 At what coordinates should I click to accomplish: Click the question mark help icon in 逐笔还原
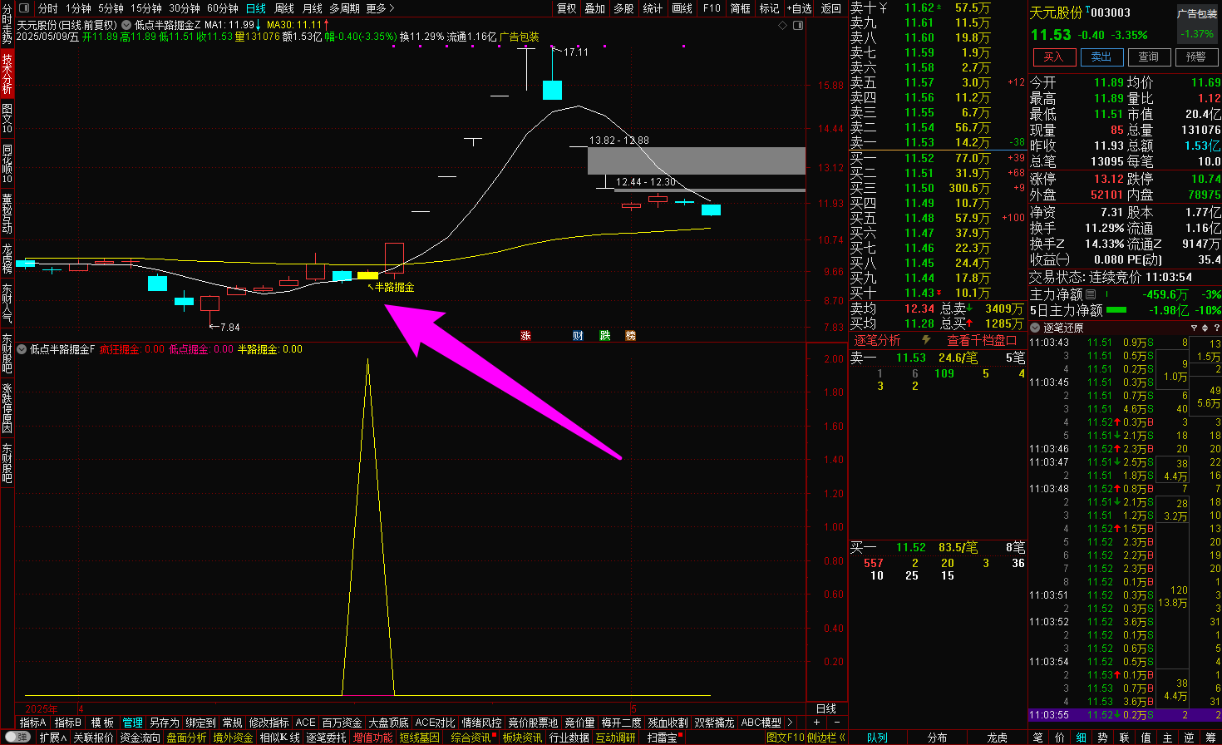coord(1215,328)
